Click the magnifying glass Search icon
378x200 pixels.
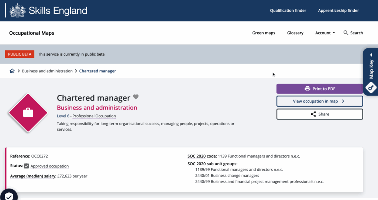pos(346,33)
